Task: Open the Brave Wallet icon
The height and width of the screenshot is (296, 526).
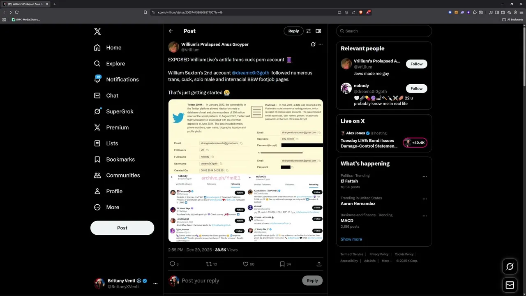Action: 503,12
